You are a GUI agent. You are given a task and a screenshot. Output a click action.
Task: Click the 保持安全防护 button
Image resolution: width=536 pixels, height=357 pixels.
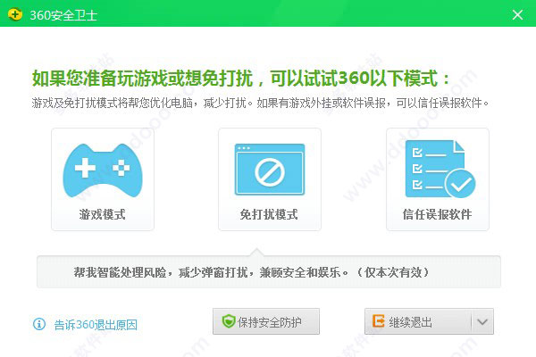pos(266,321)
